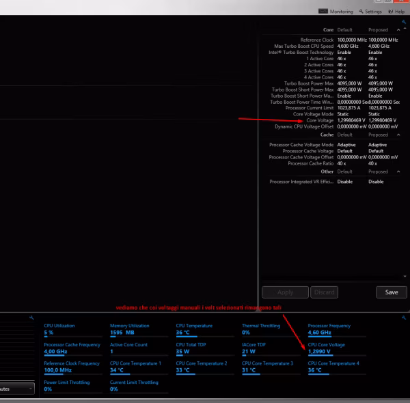Select the 2 Active Cores row label
The image size is (410, 403).
click(x=318, y=65)
